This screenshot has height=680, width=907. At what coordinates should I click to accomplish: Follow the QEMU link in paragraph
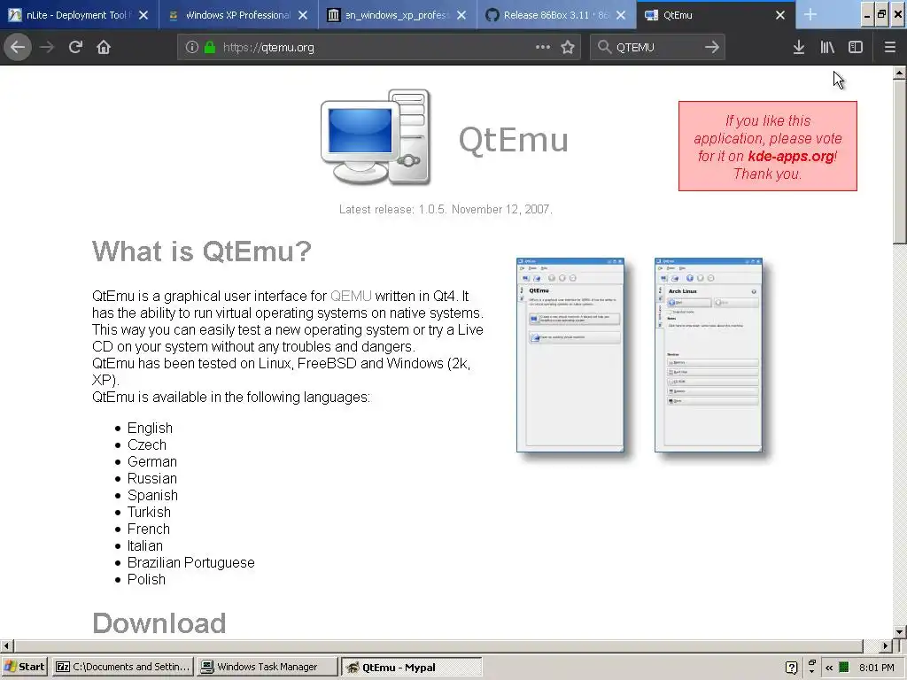pyautogui.click(x=351, y=296)
